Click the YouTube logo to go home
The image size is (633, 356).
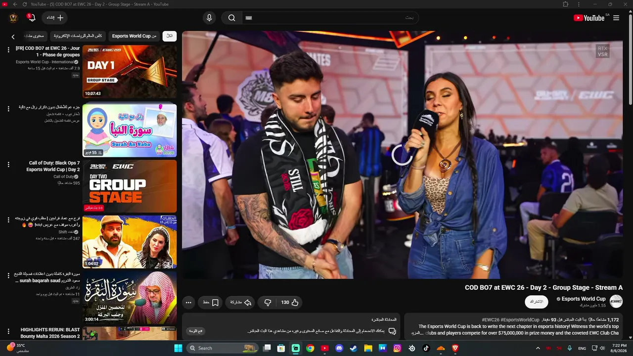pyautogui.click(x=589, y=18)
